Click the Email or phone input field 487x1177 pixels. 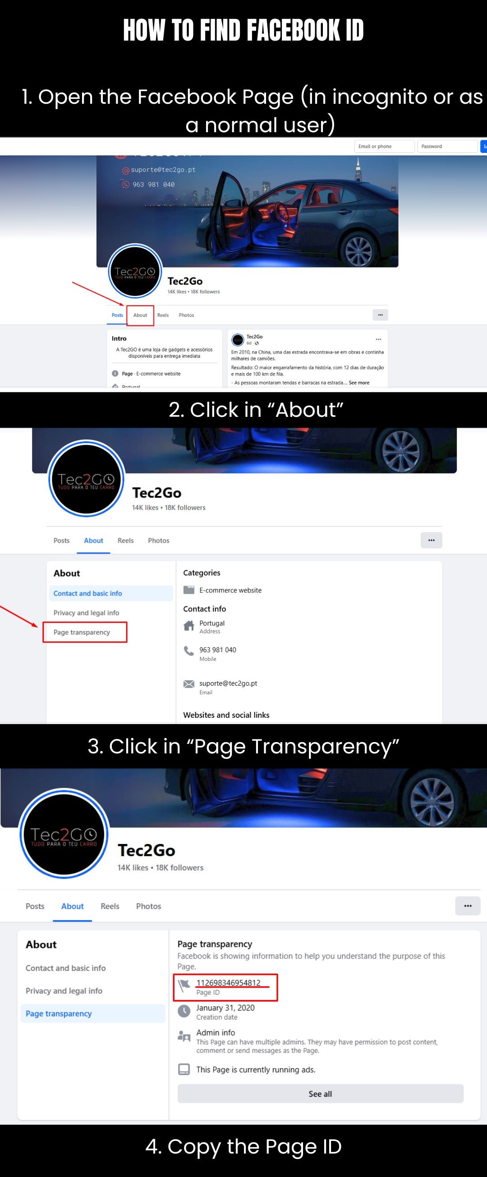click(x=384, y=146)
